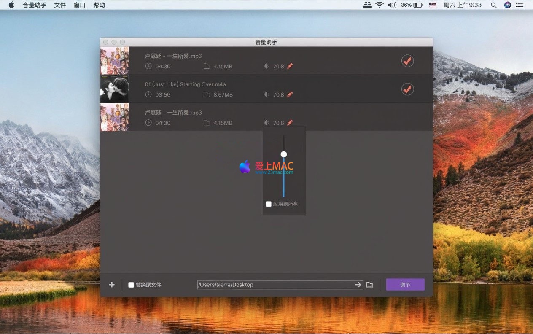
Task: Click the volume slider handle
Action: [284, 154]
